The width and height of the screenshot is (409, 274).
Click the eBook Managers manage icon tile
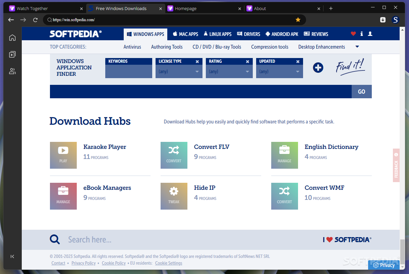click(63, 196)
